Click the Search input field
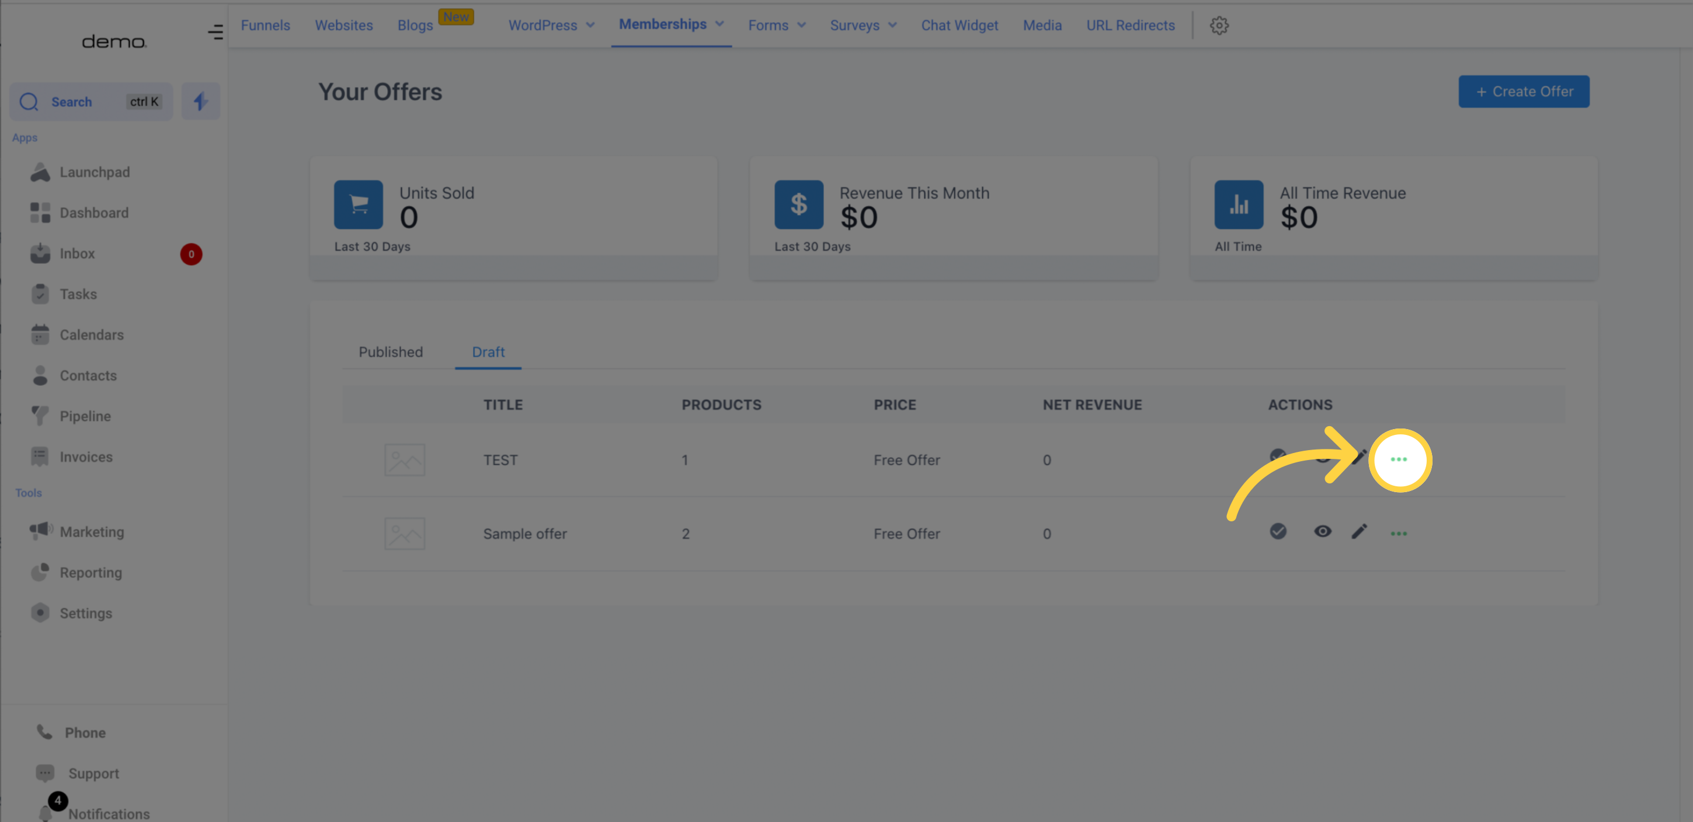This screenshot has width=1693, height=822. (x=91, y=101)
